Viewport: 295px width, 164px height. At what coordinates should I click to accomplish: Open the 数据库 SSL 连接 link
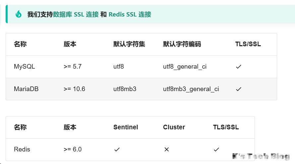[x=76, y=14]
